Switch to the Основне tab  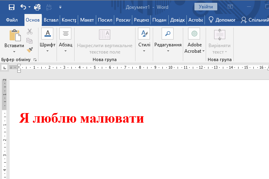tap(33, 20)
